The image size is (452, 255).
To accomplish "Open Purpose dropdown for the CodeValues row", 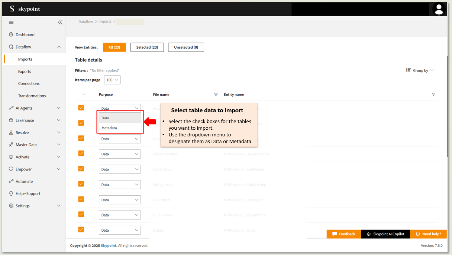I will [120, 169].
